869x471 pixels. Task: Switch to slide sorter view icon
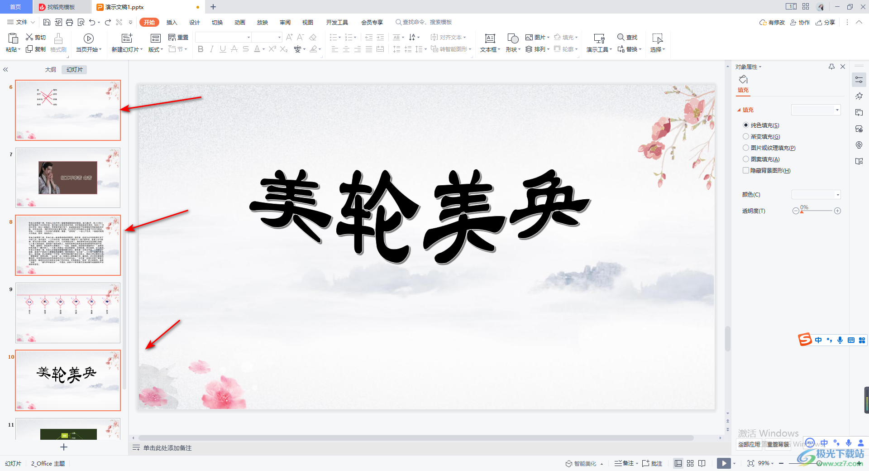click(x=690, y=463)
